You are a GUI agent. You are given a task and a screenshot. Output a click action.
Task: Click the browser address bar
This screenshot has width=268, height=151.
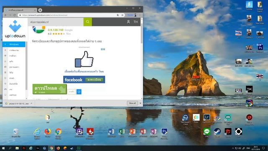pyautogui.click(x=68, y=15)
